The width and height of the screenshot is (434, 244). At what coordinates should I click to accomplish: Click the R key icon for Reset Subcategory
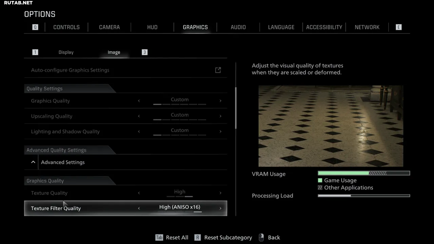(198, 238)
